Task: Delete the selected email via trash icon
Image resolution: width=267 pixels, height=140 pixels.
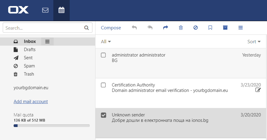Action: [181, 28]
